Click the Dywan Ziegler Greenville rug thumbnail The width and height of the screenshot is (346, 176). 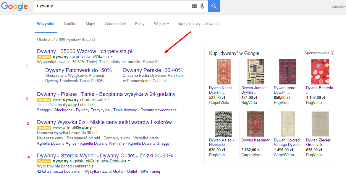click(320, 124)
